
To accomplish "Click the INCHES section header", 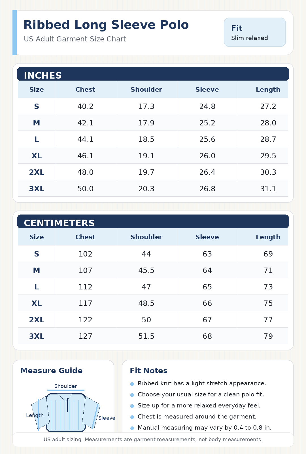I will [x=153, y=74].
